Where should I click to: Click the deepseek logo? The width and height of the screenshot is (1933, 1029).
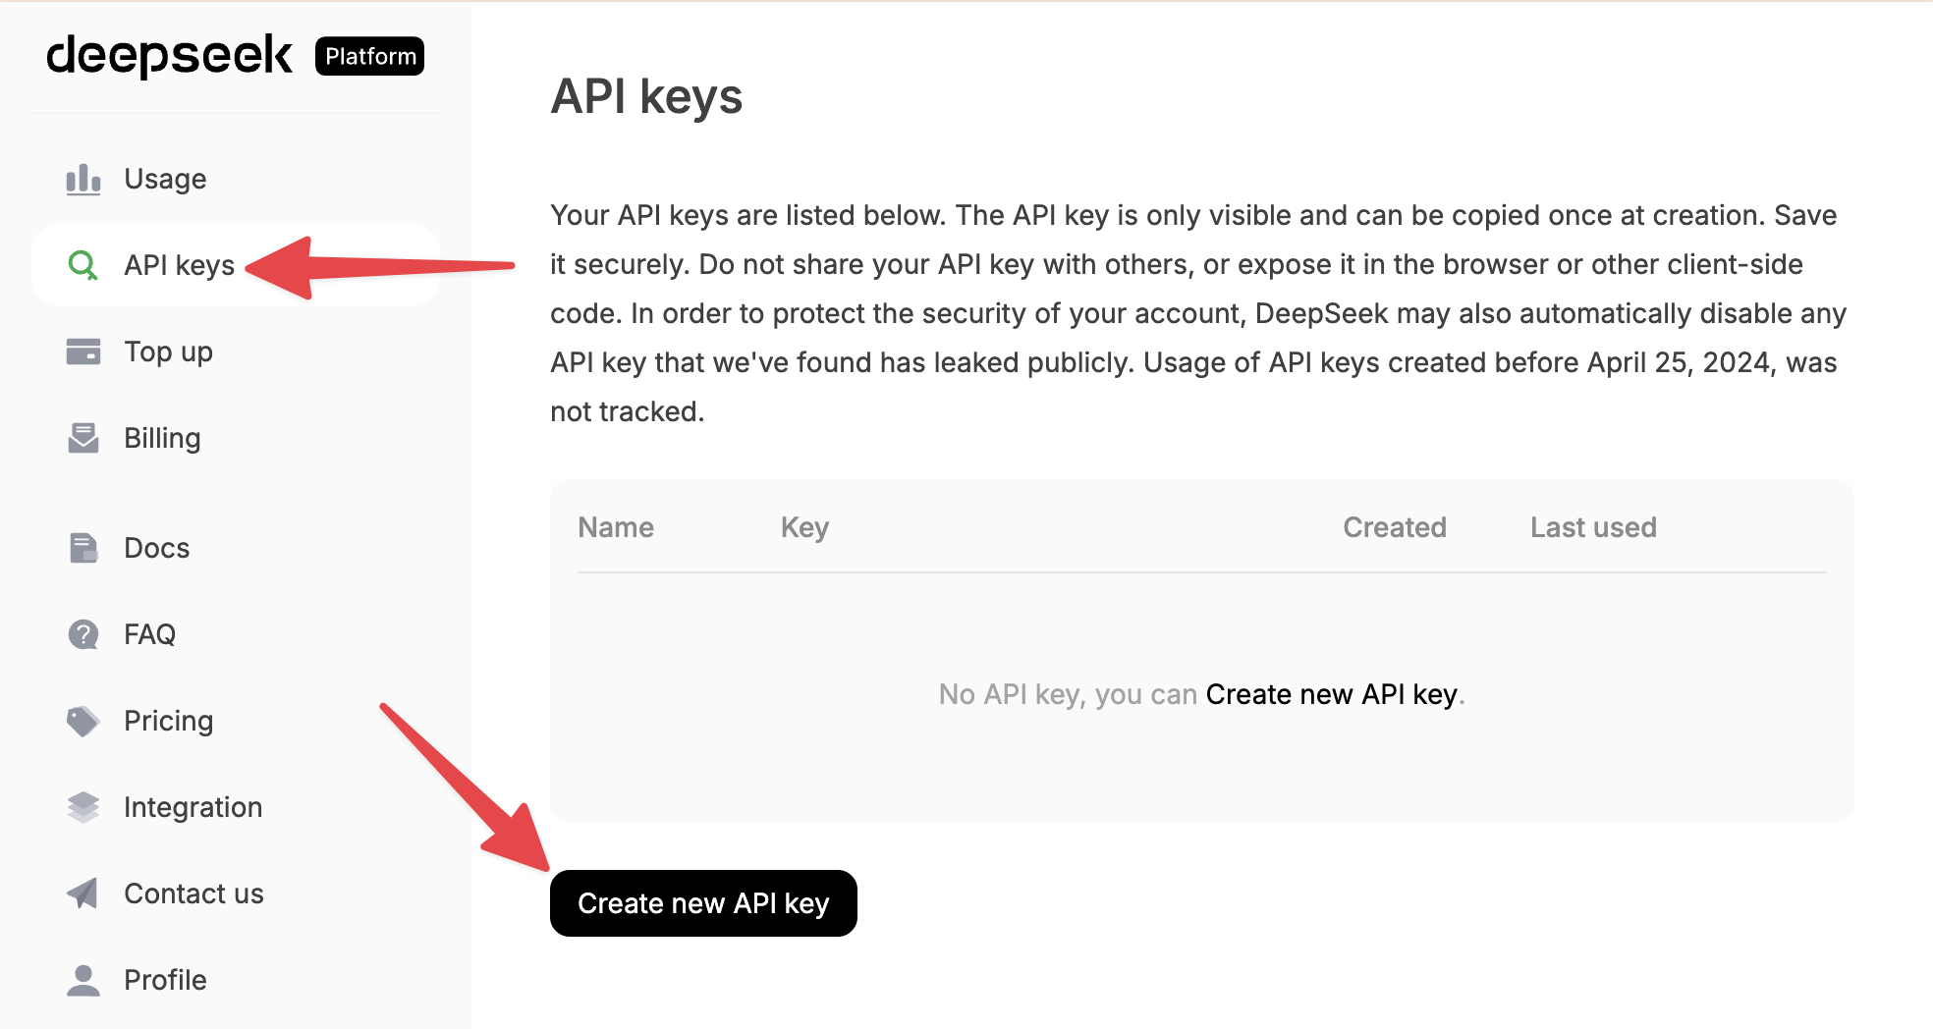(169, 55)
